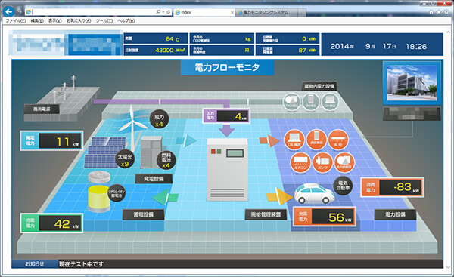Open the エアコン air conditioner icon

coord(300,162)
